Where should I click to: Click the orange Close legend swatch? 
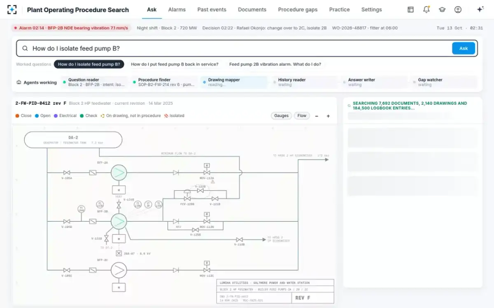coord(17,116)
